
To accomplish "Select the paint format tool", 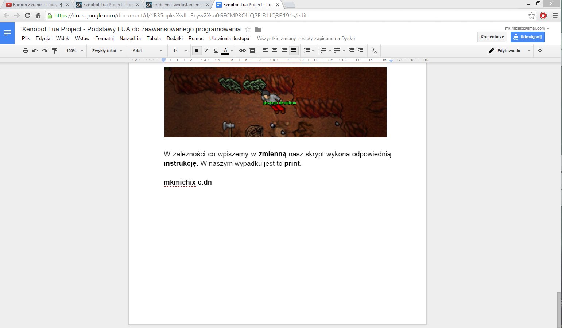I will point(54,51).
